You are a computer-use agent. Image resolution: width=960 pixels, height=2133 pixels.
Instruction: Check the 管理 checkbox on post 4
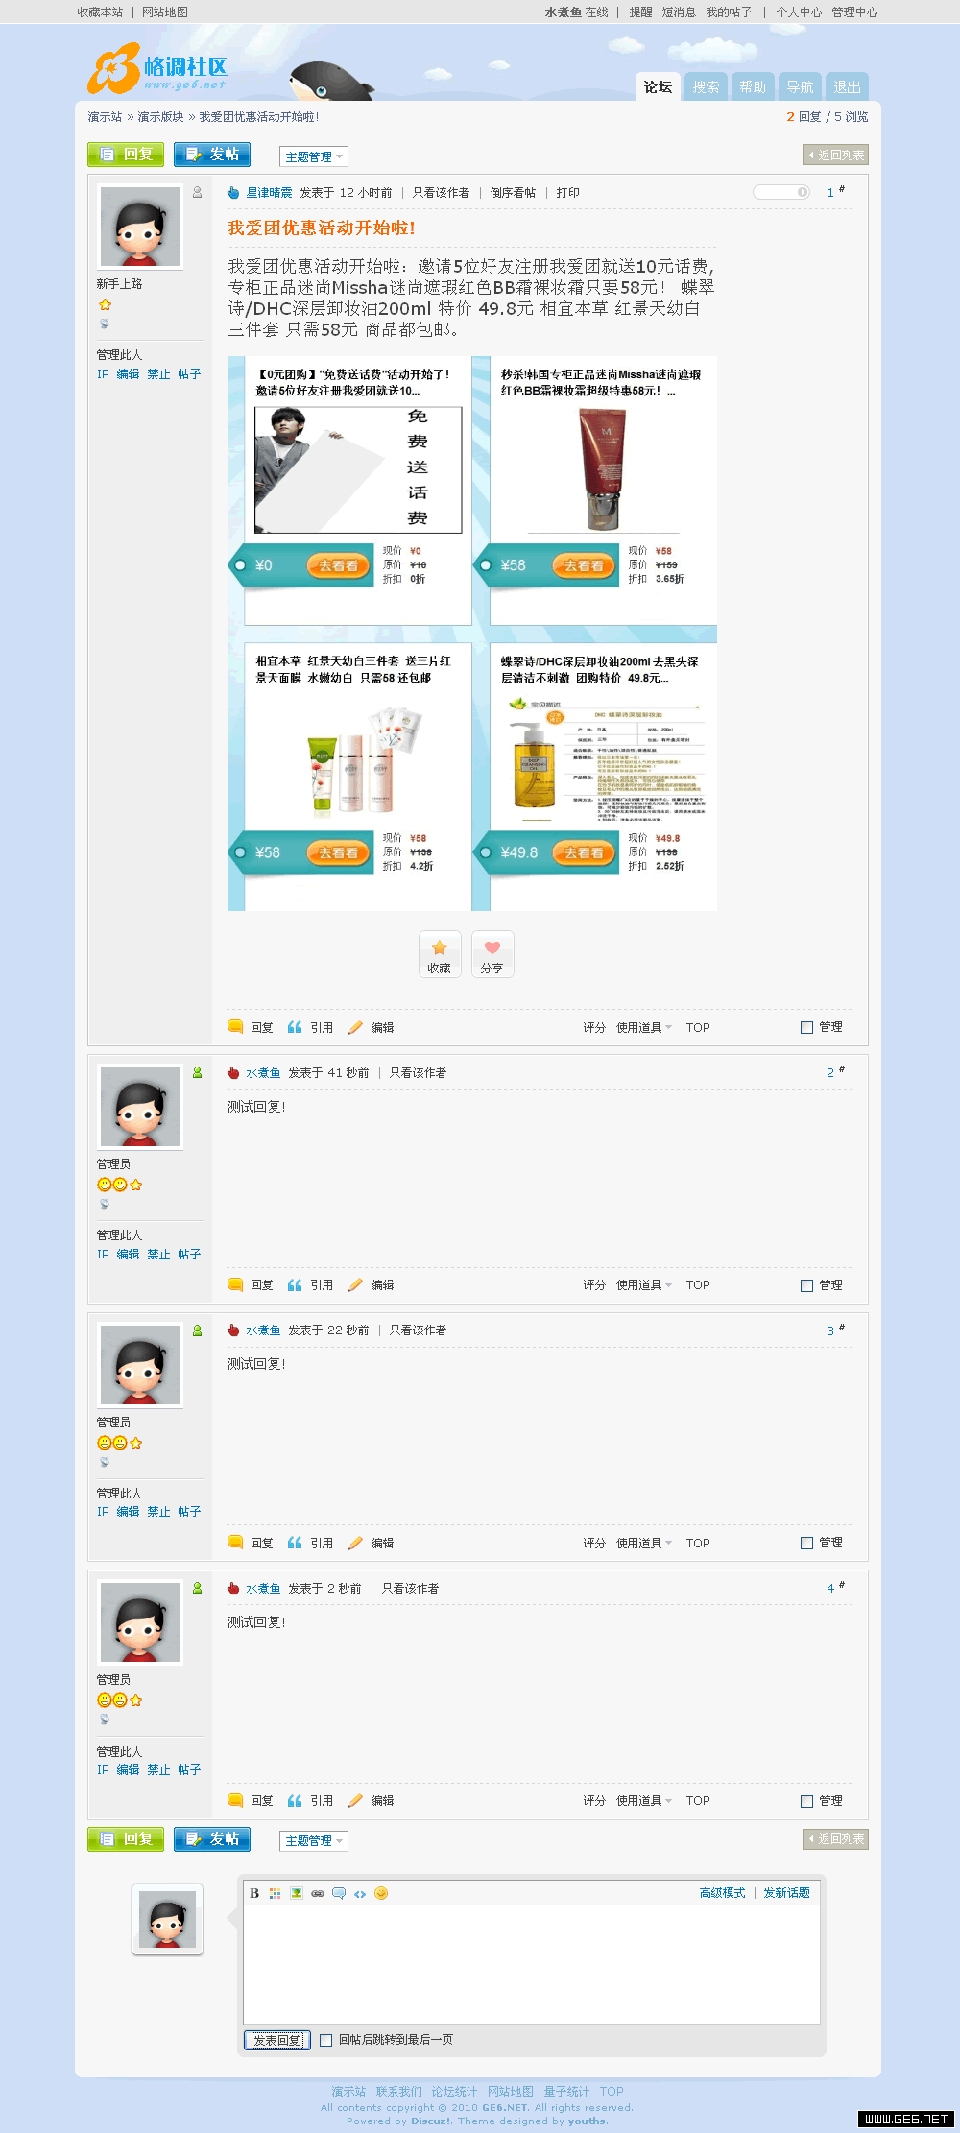pyautogui.click(x=806, y=1801)
